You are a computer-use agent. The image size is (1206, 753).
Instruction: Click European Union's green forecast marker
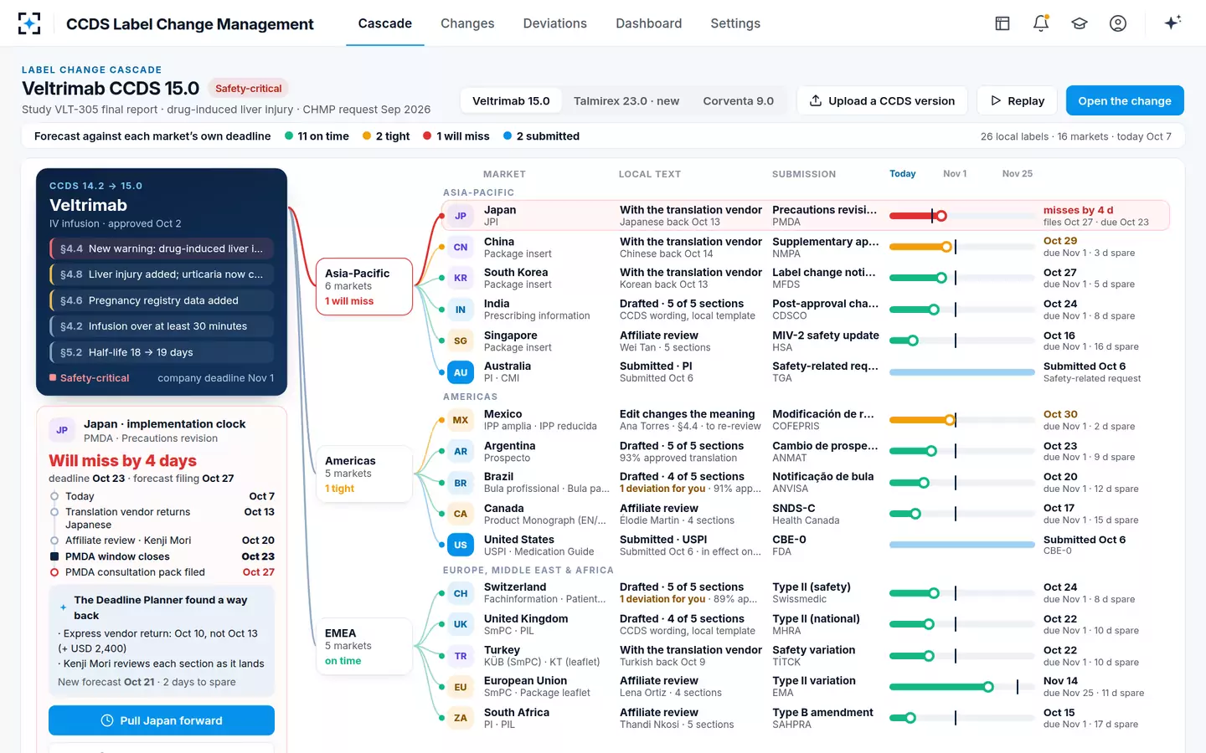click(988, 687)
